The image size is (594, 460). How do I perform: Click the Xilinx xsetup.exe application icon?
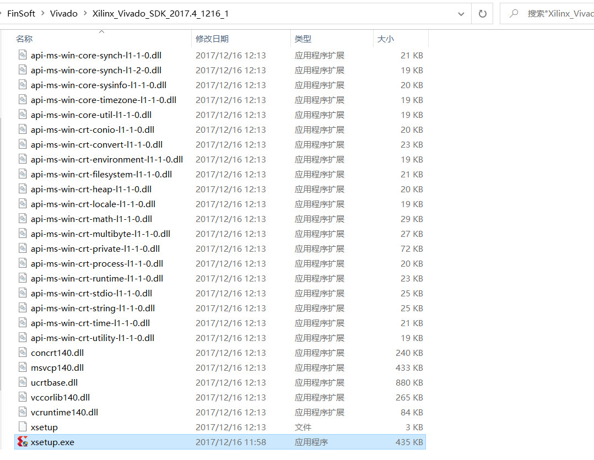click(x=23, y=442)
